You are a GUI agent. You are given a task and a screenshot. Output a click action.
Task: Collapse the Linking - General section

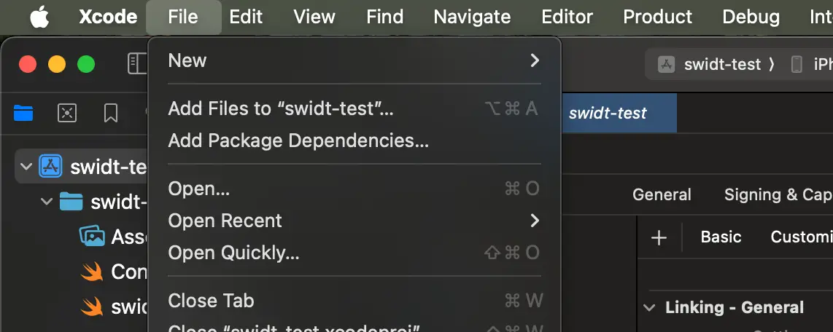[x=649, y=308]
